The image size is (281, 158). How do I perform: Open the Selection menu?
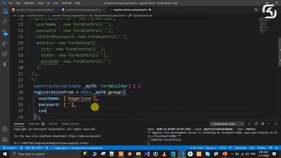tap(29, 3)
